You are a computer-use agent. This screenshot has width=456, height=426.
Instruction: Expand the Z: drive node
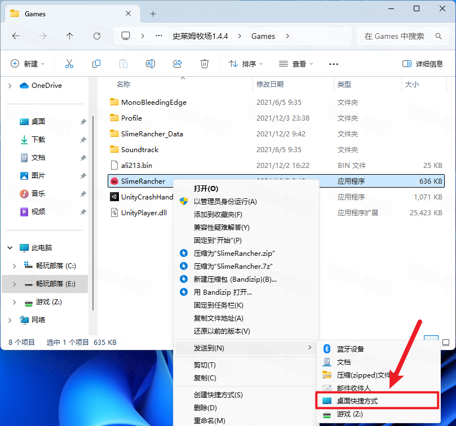14,302
